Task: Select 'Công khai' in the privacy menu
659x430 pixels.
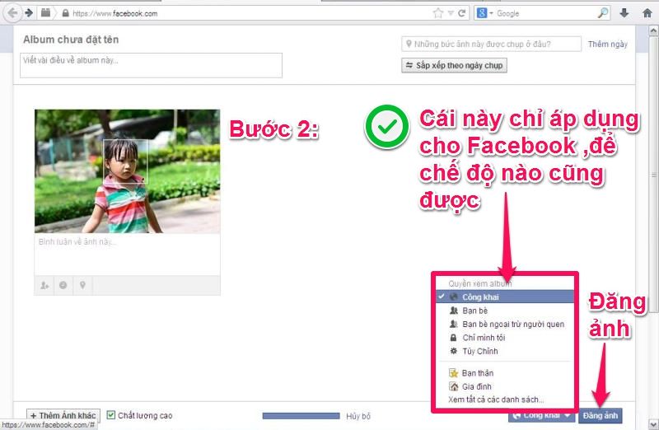Action: tap(505, 297)
